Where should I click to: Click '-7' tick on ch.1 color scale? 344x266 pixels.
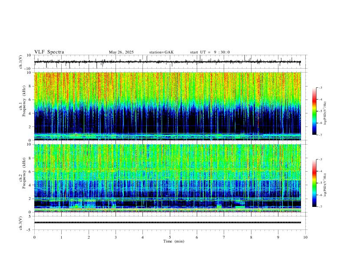tap(321, 135)
